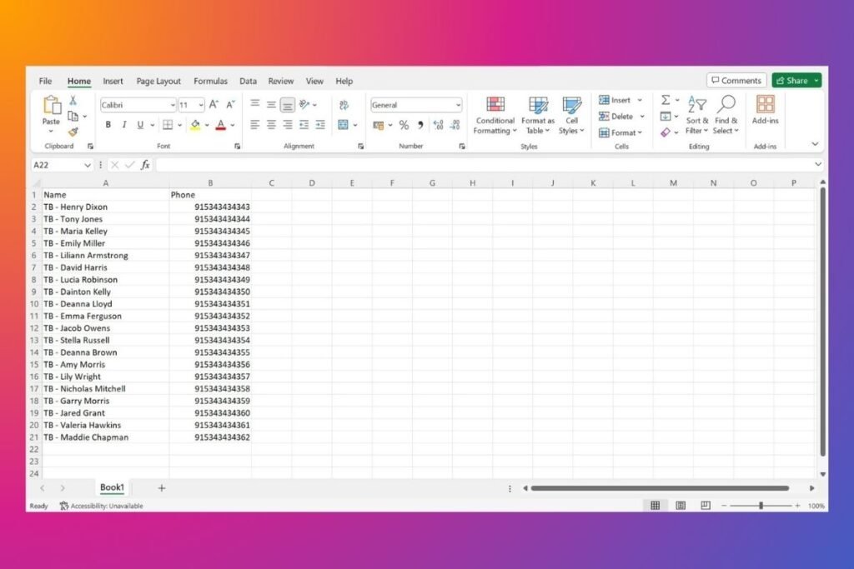
Task: Apply the red Font Color
Action: pyautogui.click(x=220, y=125)
